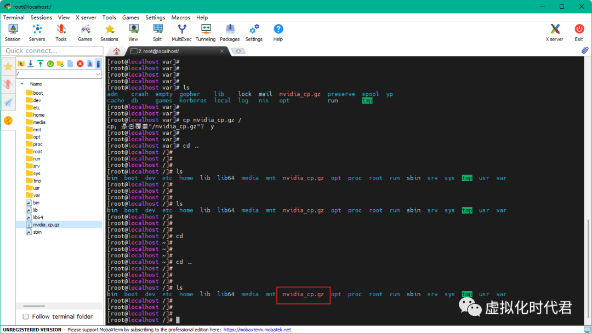This screenshot has height=334, width=592.
Task: Enable Follow terminal folder checkbox
Action: coord(26,316)
